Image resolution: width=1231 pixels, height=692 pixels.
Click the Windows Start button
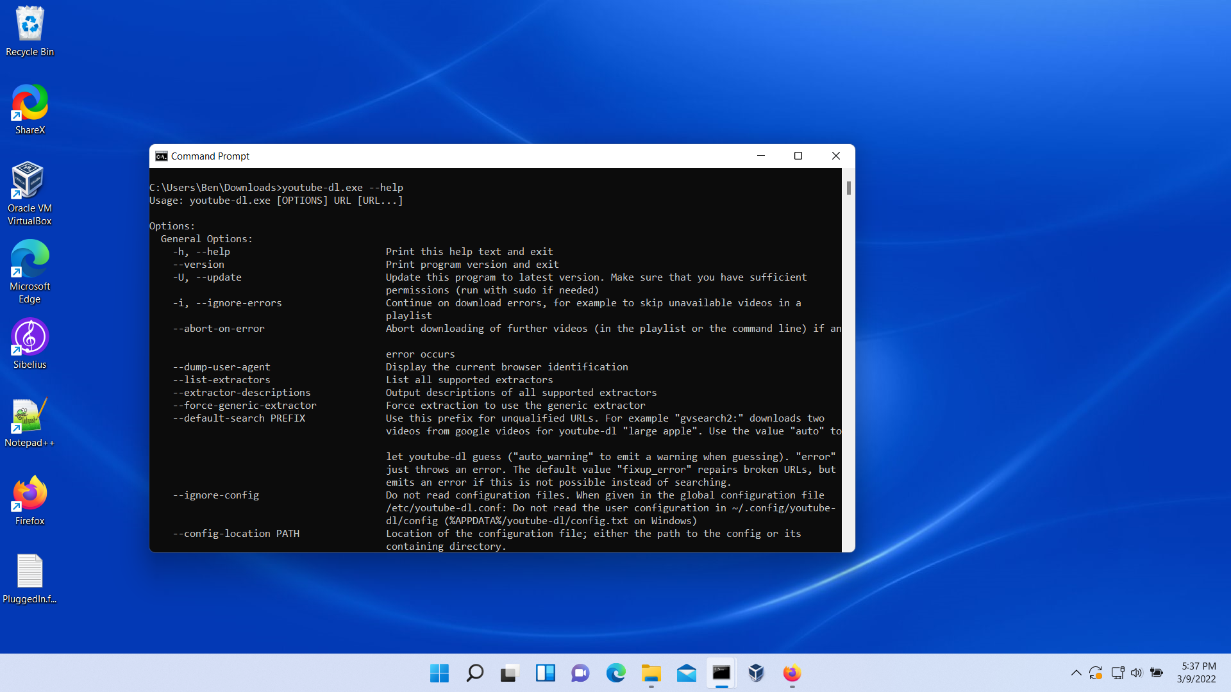[439, 673]
